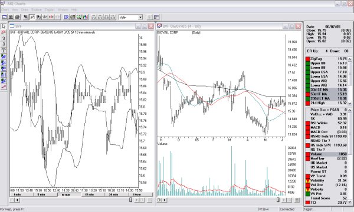Select the arrow pointer tool in left toolbar

[4, 26]
